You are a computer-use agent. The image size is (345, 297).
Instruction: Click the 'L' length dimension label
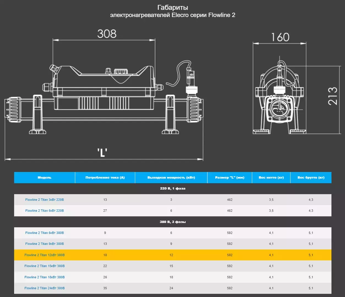102,152
